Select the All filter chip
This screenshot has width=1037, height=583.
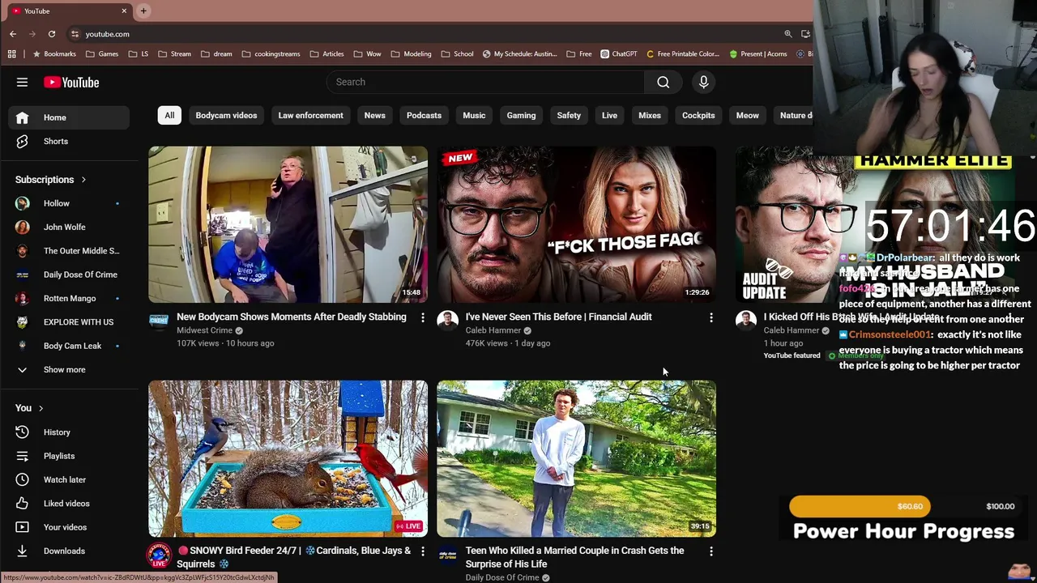point(169,115)
